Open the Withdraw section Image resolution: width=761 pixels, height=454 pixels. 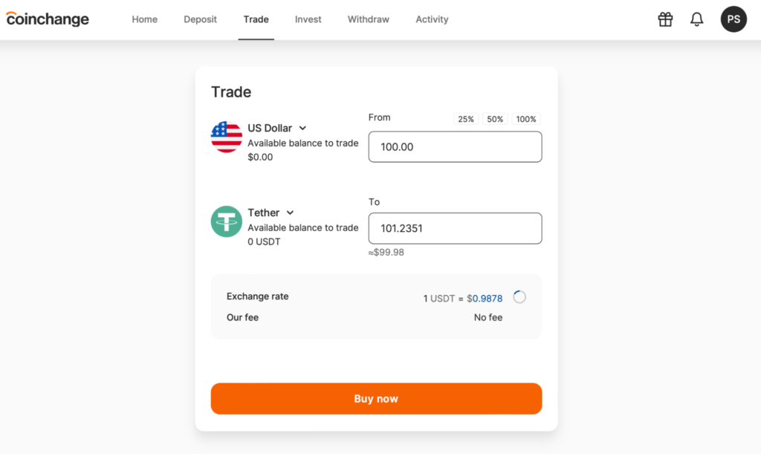368,19
